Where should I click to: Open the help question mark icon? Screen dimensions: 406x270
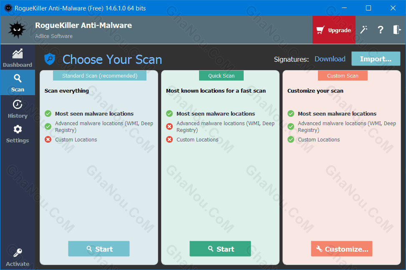tap(381, 30)
